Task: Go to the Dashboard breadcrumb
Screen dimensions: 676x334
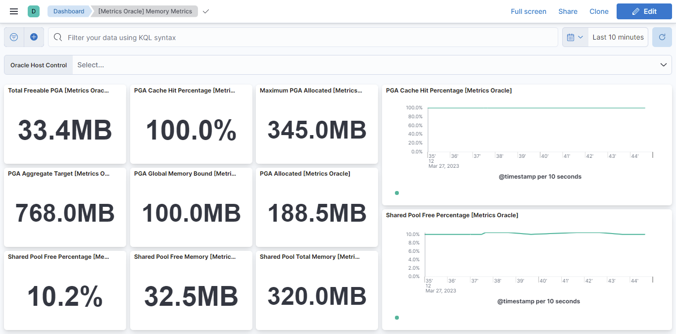Action: pos(68,11)
